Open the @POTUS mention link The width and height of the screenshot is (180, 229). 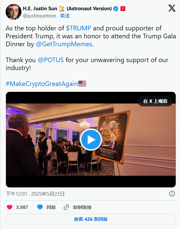pos(51,60)
